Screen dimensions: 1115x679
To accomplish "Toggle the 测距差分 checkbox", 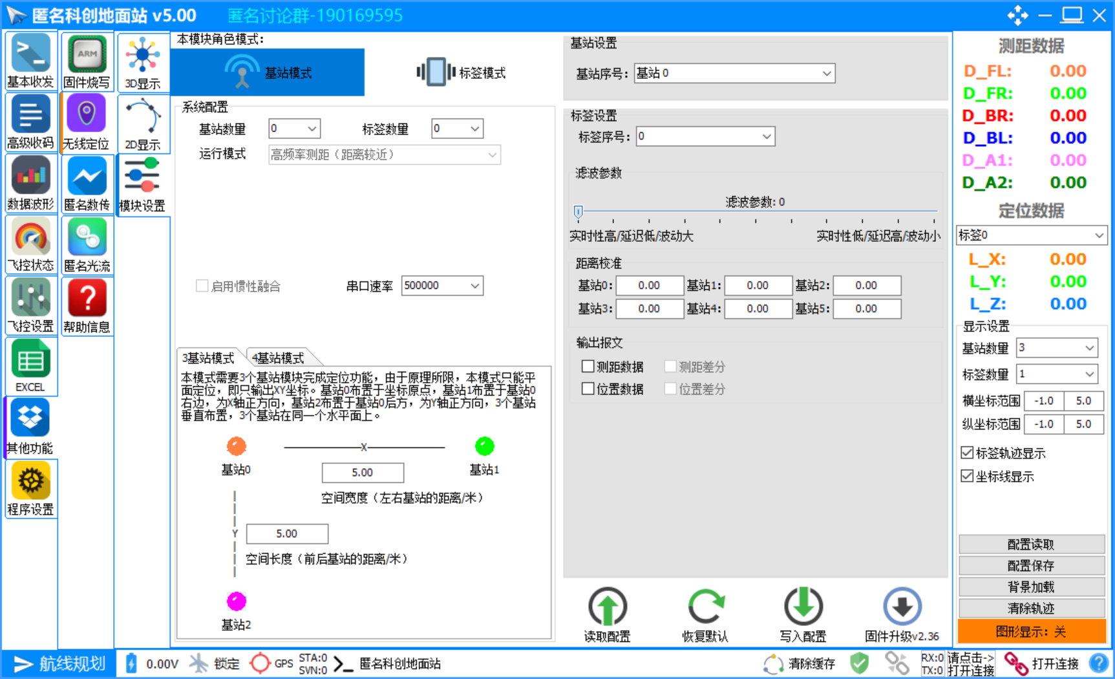I will tap(670, 367).
